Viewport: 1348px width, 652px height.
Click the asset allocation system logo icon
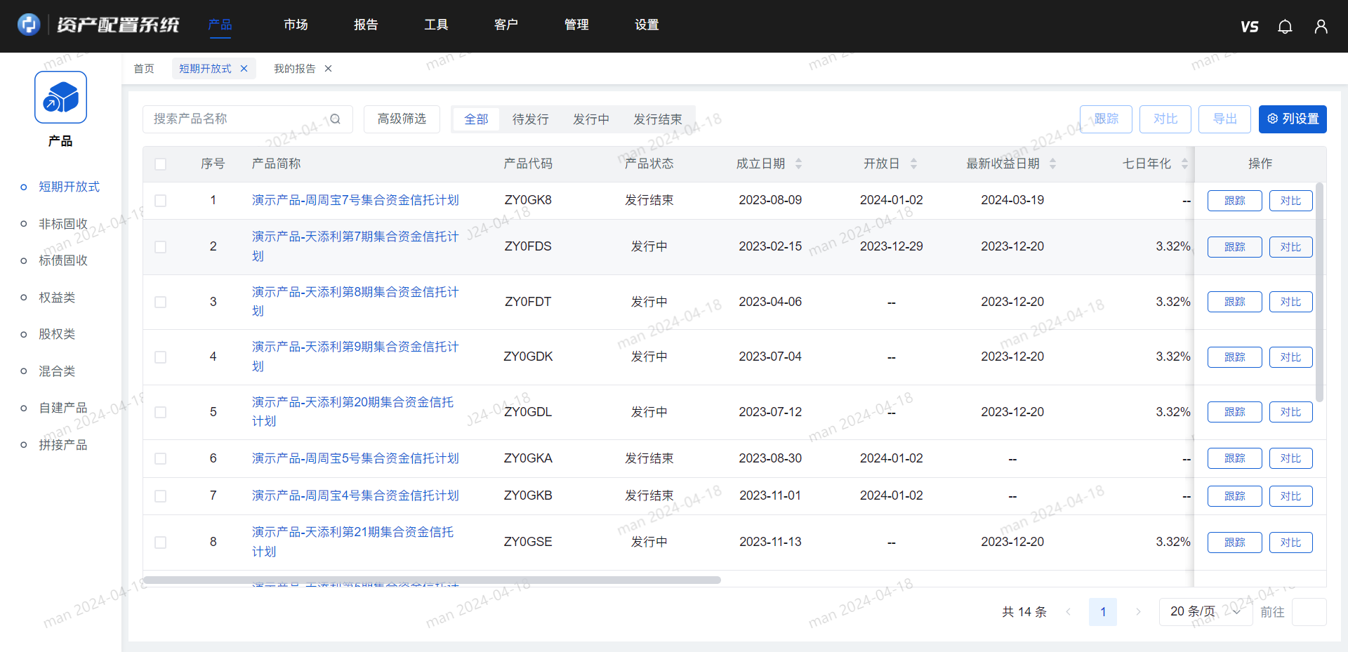29,25
